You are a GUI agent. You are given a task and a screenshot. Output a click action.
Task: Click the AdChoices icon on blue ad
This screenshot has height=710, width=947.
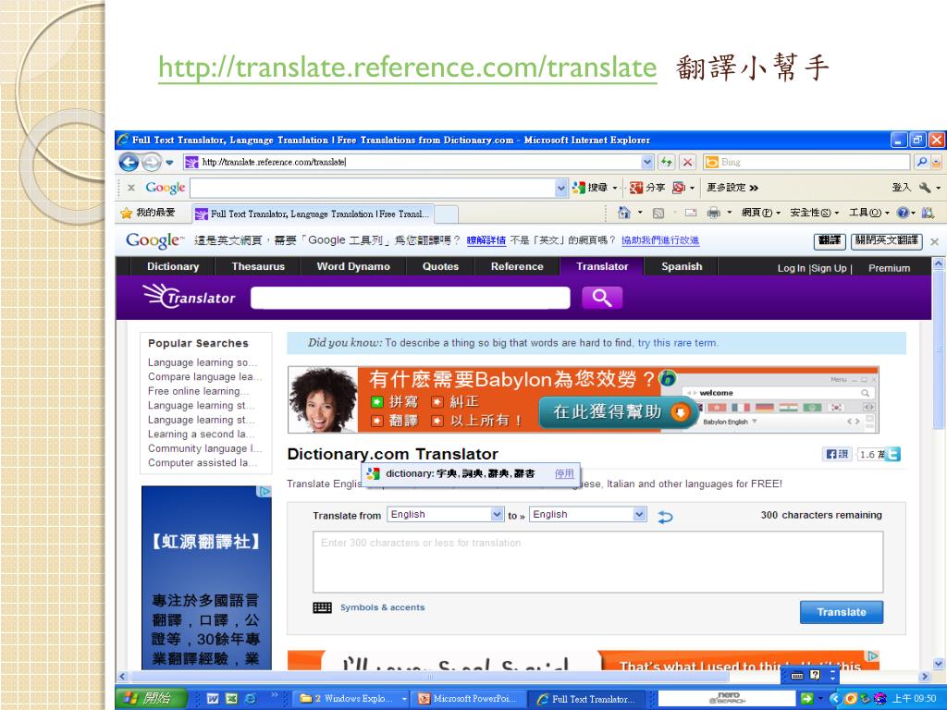point(264,492)
